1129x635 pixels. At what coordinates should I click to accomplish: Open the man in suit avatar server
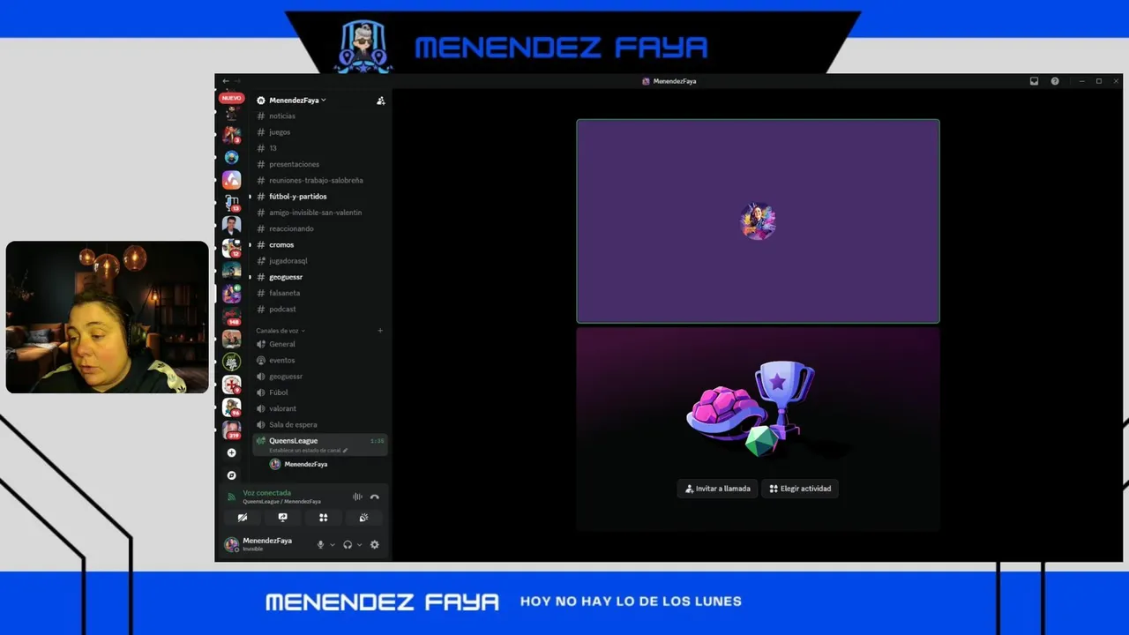coord(231,225)
